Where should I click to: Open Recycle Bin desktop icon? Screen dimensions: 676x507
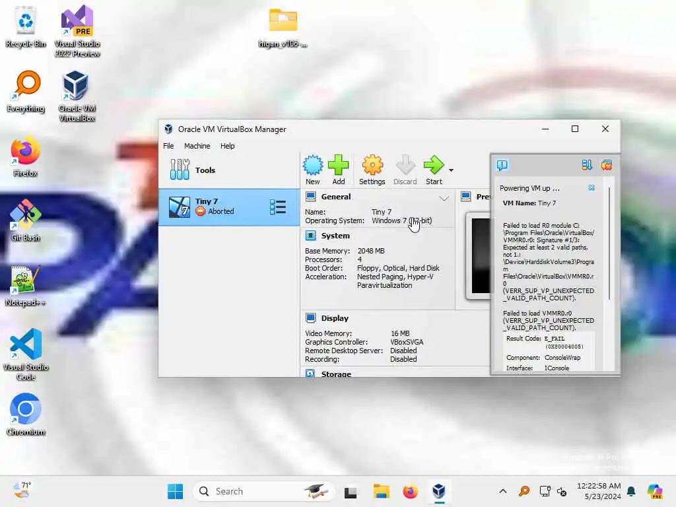point(26,26)
